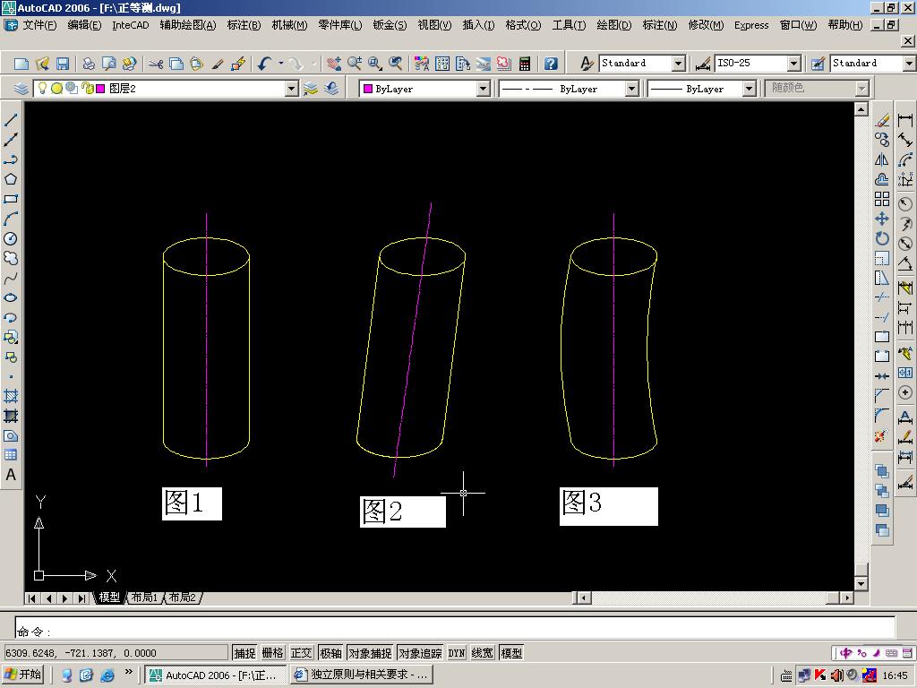Select the Line tool in the Draw toolbar
The width and height of the screenshot is (917, 688).
tap(11, 120)
